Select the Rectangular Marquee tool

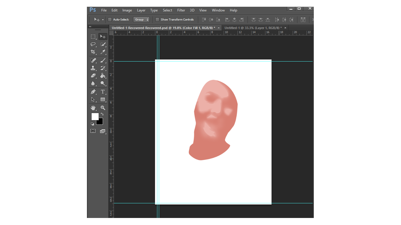click(x=93, y=37)
